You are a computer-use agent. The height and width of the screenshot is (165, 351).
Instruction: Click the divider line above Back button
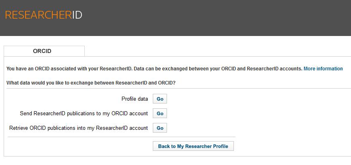(x=122, y=137)
